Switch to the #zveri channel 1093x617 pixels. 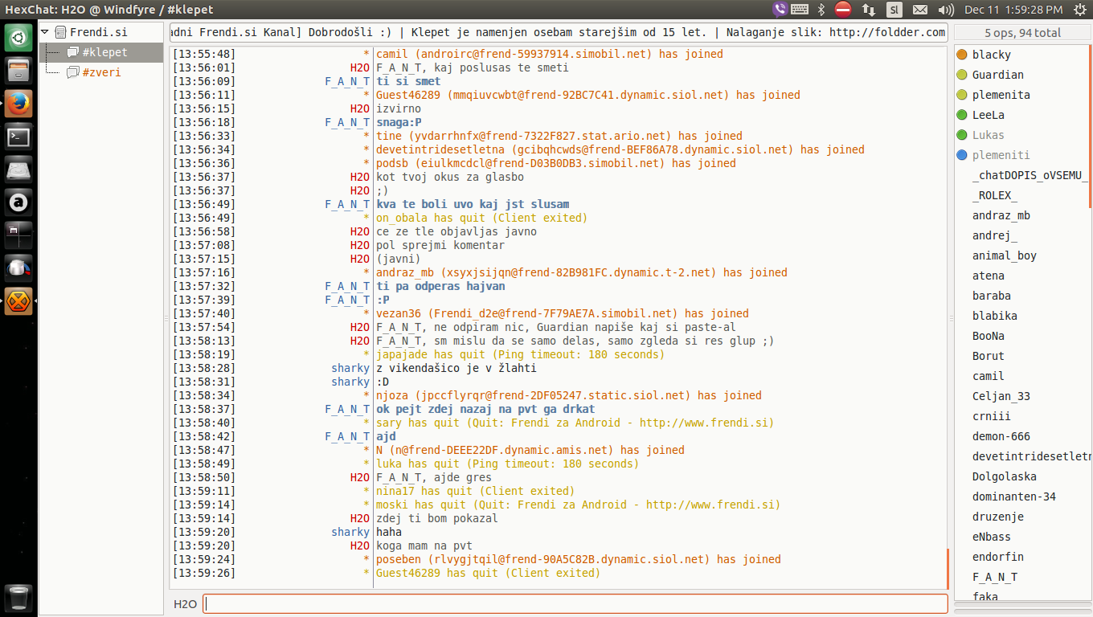(101, 72)
